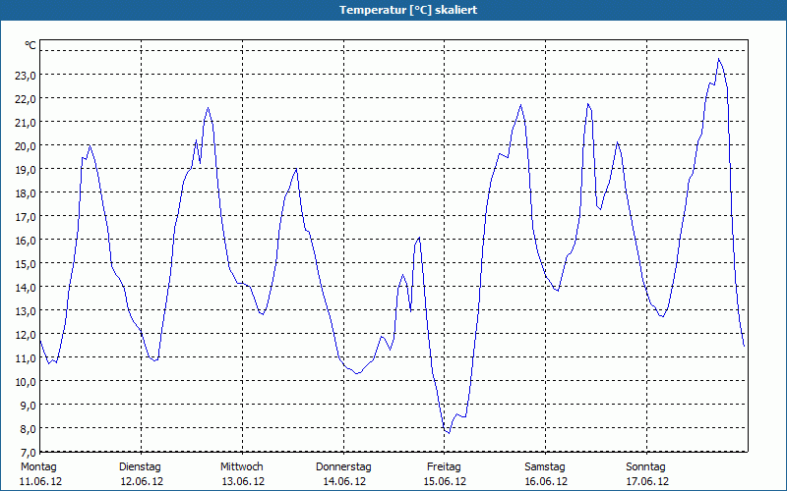
Task: Click the 13,0 y-axis label
Action: pos(27,310)
